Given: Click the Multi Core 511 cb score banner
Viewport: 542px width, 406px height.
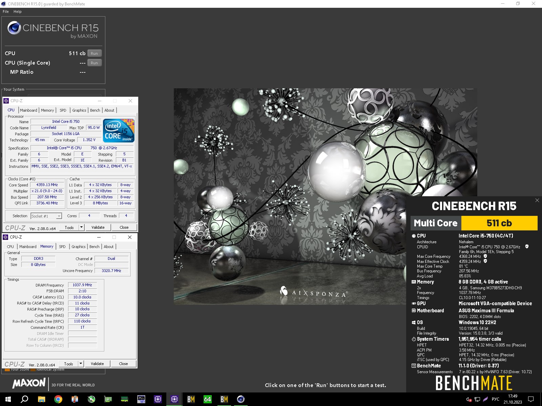Looking at the screenshot, I should click(x=474, y=223).
